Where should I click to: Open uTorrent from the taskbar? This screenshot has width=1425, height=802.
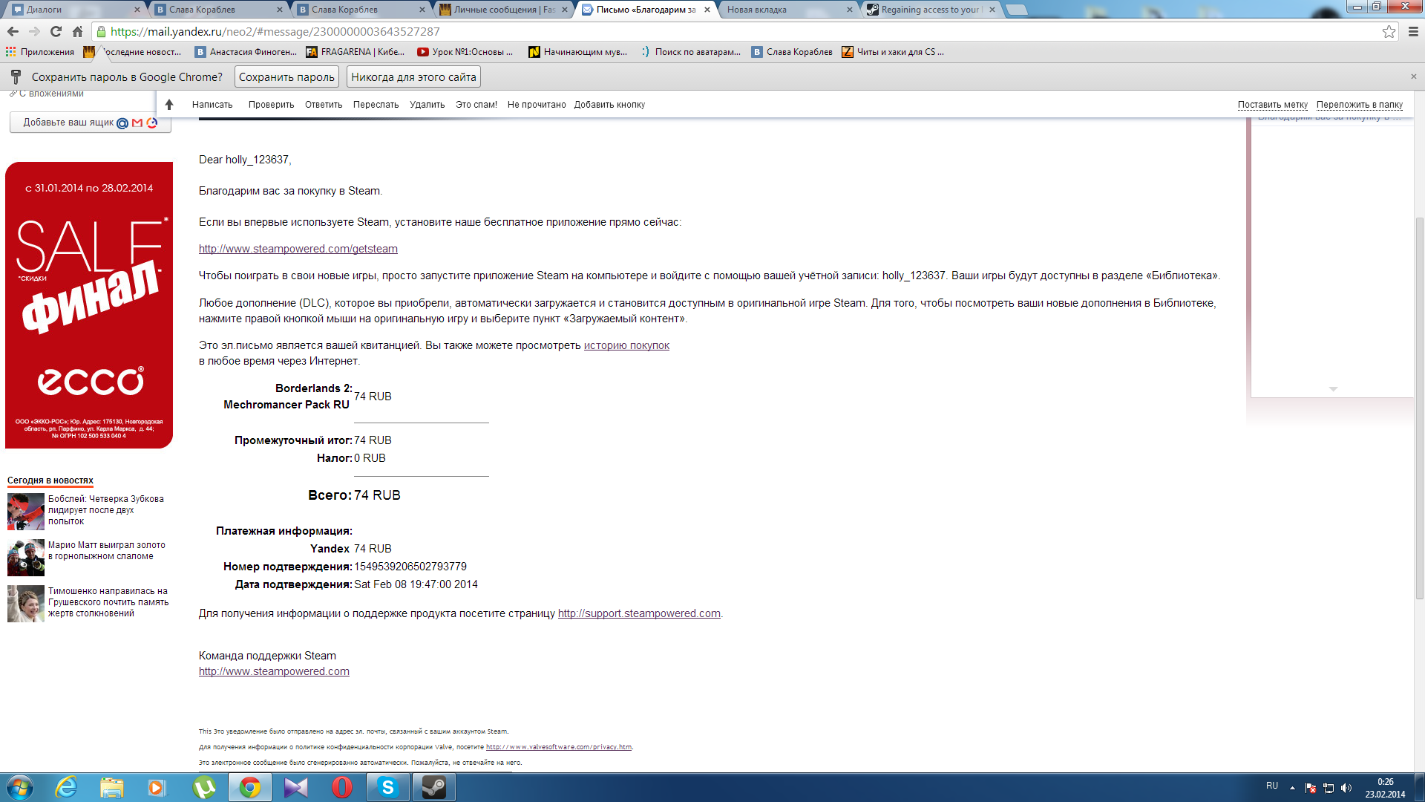pyautogui.click(x=204, y=787)
